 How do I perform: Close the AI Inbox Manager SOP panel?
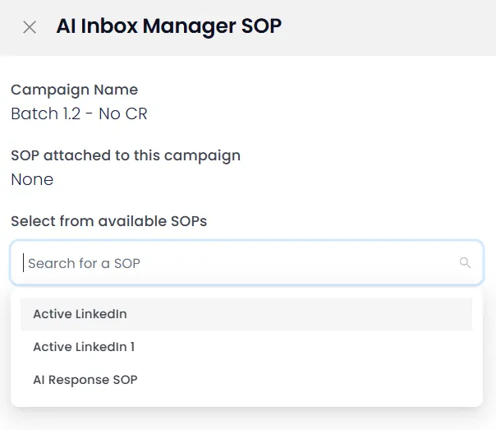pos(30,27)
